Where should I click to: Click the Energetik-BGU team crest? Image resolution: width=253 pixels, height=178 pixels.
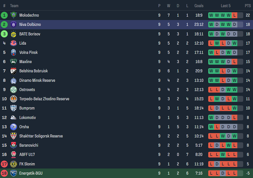(13, 173)
